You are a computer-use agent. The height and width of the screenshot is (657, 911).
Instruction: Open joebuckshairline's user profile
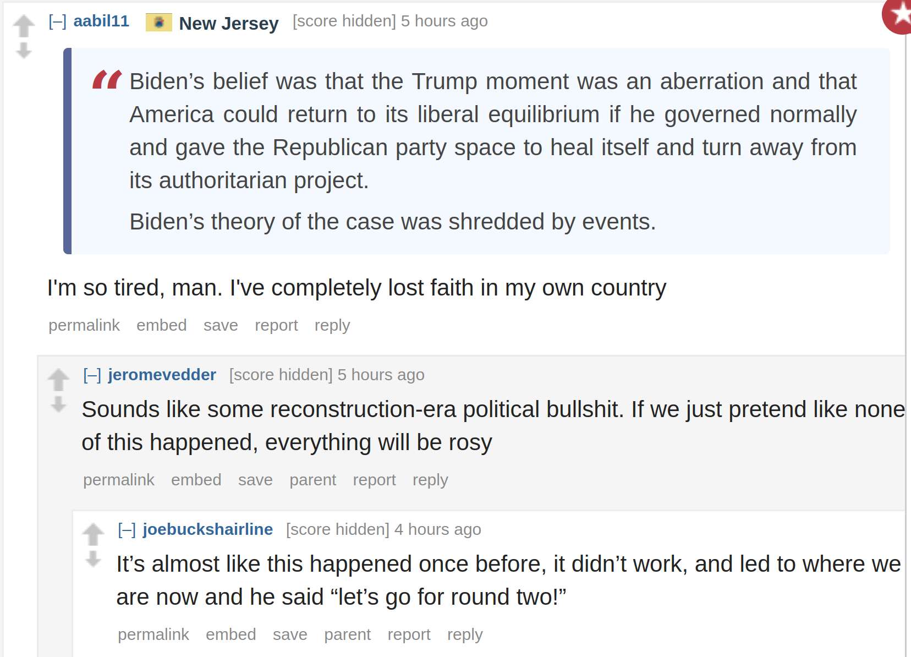pyautogui.click(x=208, y=529)
